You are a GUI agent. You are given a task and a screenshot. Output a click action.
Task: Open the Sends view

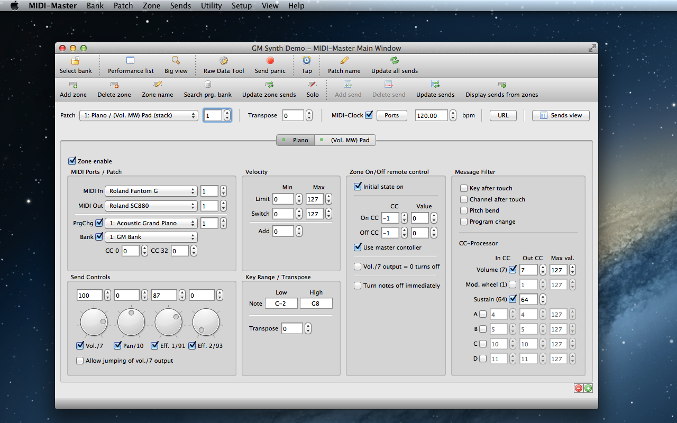click(x=561, y=115)
